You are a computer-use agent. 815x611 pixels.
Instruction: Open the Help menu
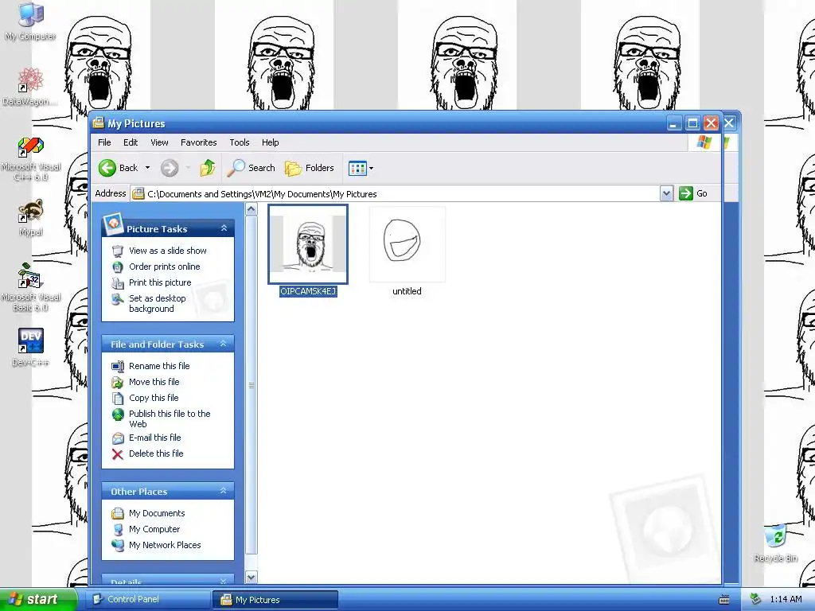tap(270, 142)
